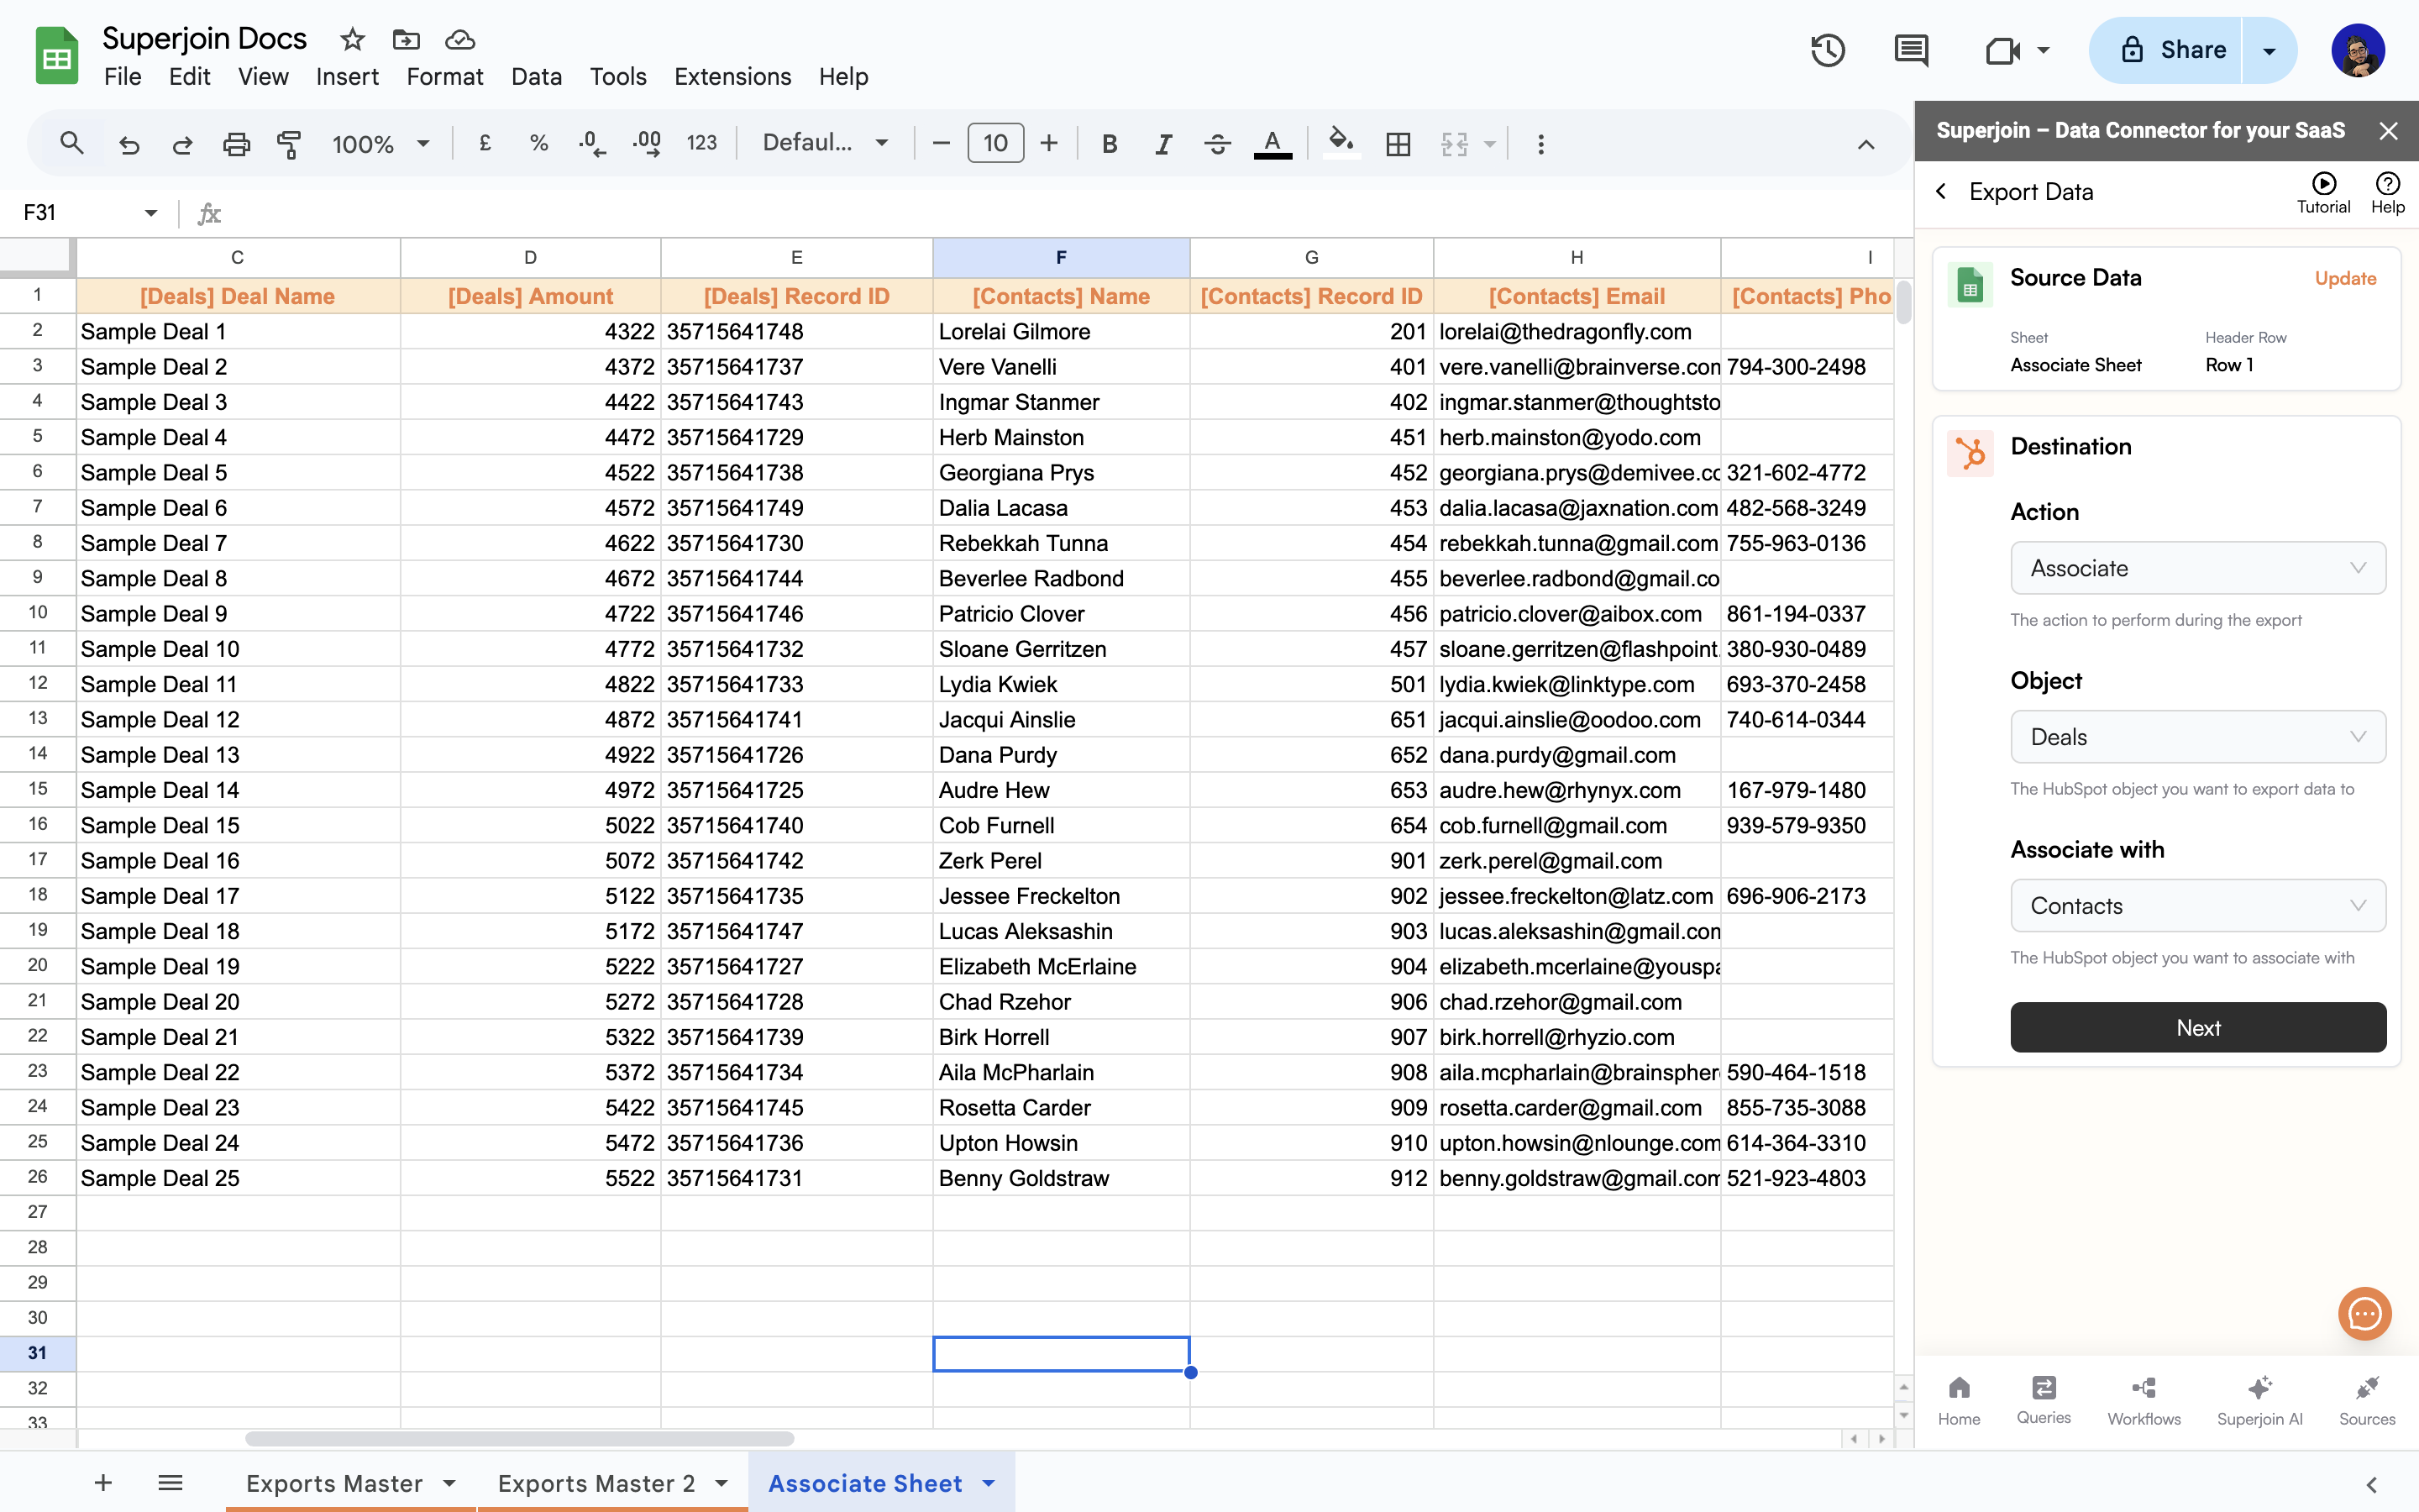
Task: Toggle bold formatting
Action: click(1109, 144)
